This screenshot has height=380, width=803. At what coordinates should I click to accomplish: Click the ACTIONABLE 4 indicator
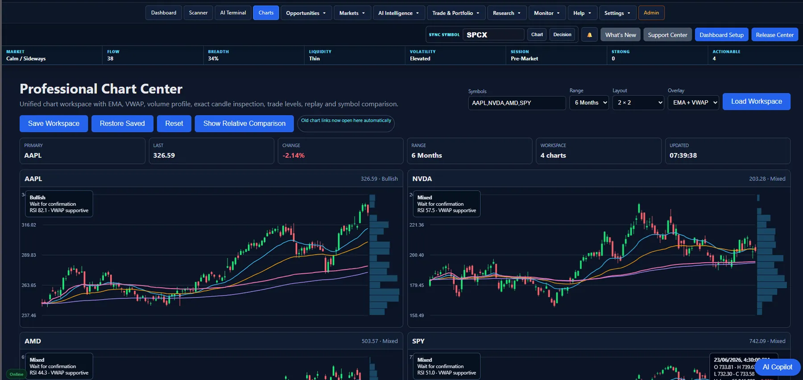755,55
